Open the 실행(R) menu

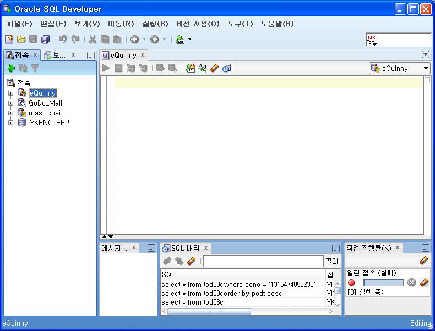click(x=155, y=24)
